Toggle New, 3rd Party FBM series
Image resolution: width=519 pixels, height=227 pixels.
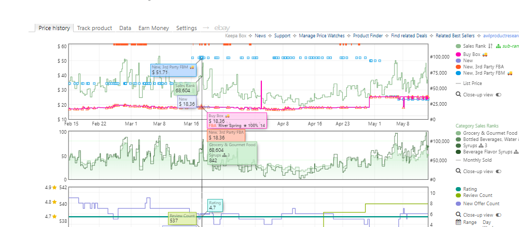pos(484,73)
